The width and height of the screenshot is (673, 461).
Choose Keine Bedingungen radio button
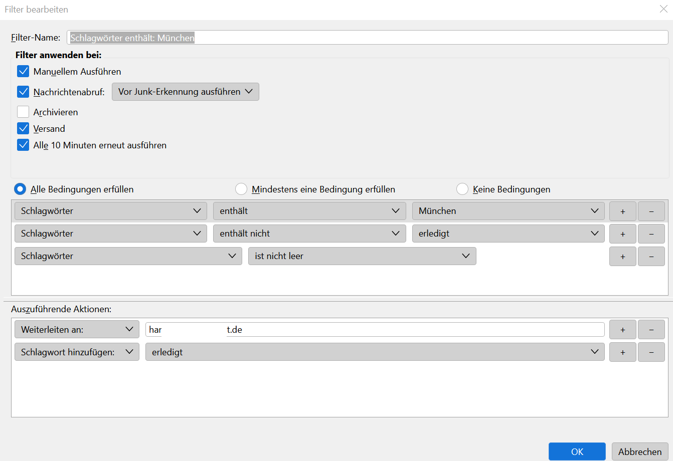tap(462, 189)
